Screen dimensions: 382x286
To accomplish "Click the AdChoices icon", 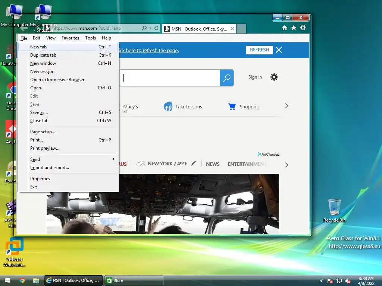I will point(260,154).
